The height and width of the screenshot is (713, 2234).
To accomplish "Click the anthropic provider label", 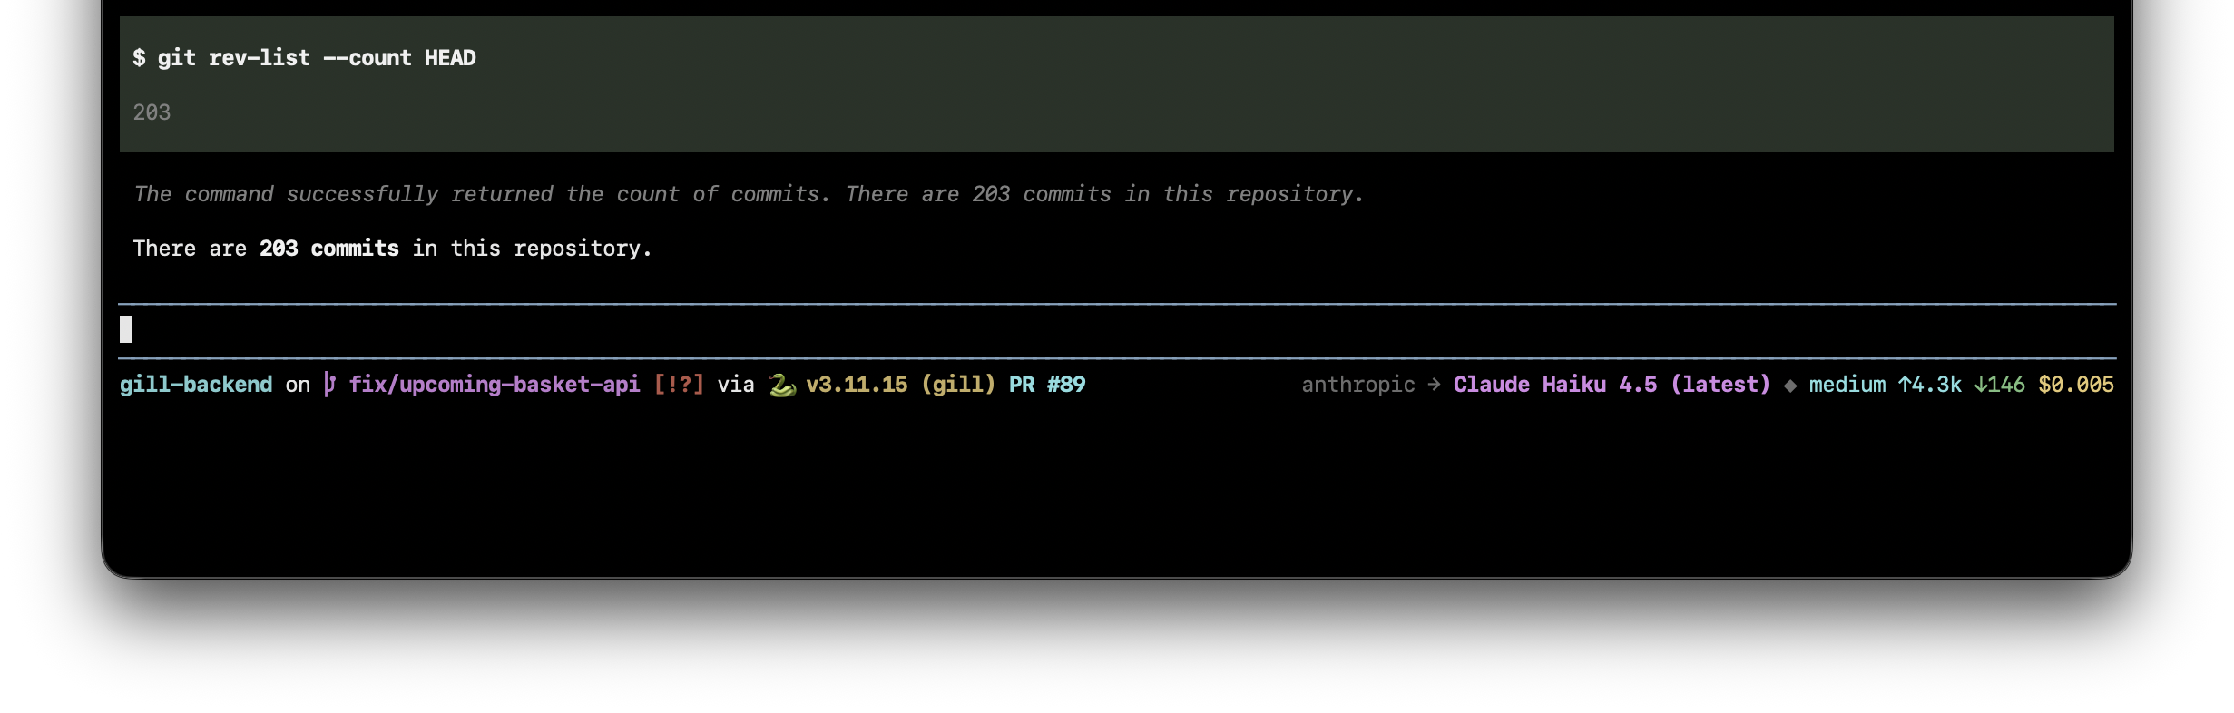I will [1358, 385].
